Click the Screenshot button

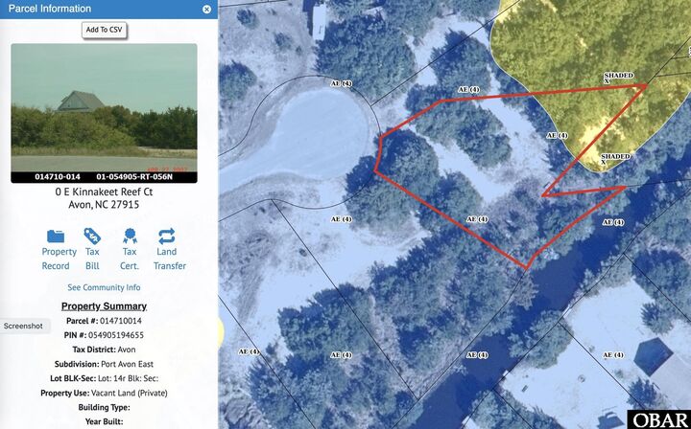23,327
